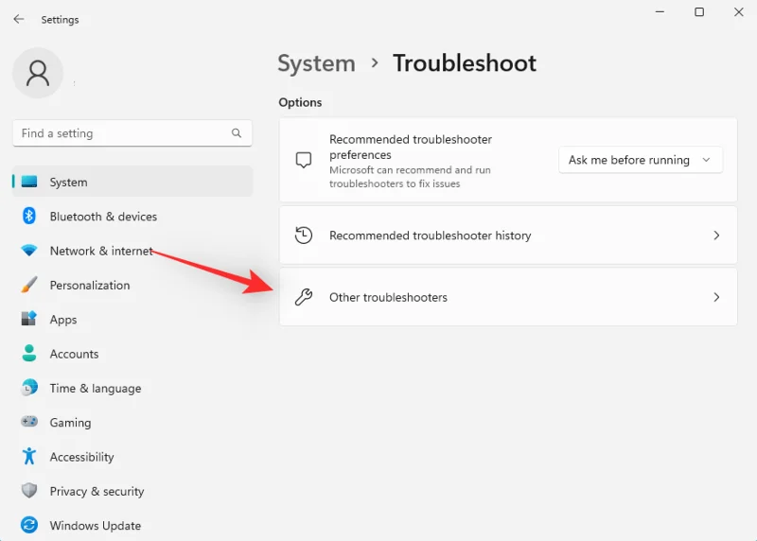Expand Other troubleshooters chevron arrow

pyautogui.click(x=716, y=297)
